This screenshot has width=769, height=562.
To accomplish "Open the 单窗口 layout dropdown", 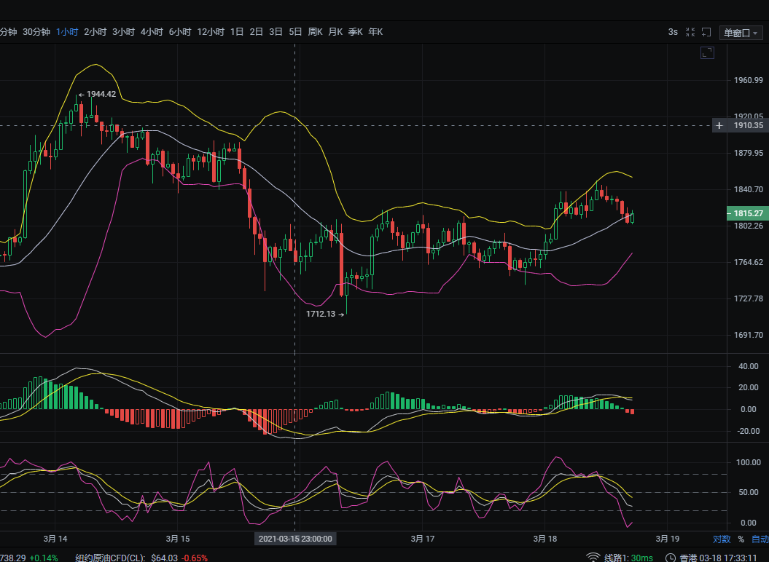I will click(x=741, y=32).
